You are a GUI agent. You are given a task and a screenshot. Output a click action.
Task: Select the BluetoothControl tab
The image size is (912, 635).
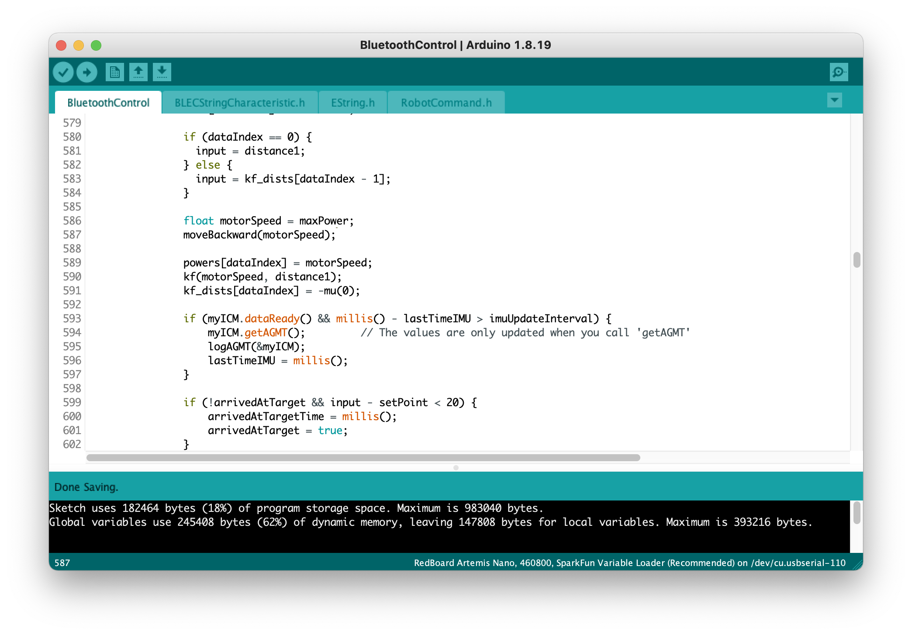[108, 103]
